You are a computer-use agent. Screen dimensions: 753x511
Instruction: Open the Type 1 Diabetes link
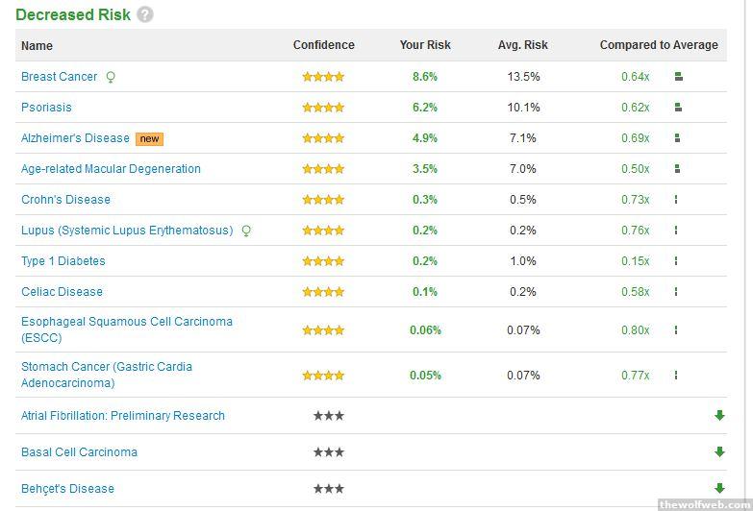tap(63, 261)
